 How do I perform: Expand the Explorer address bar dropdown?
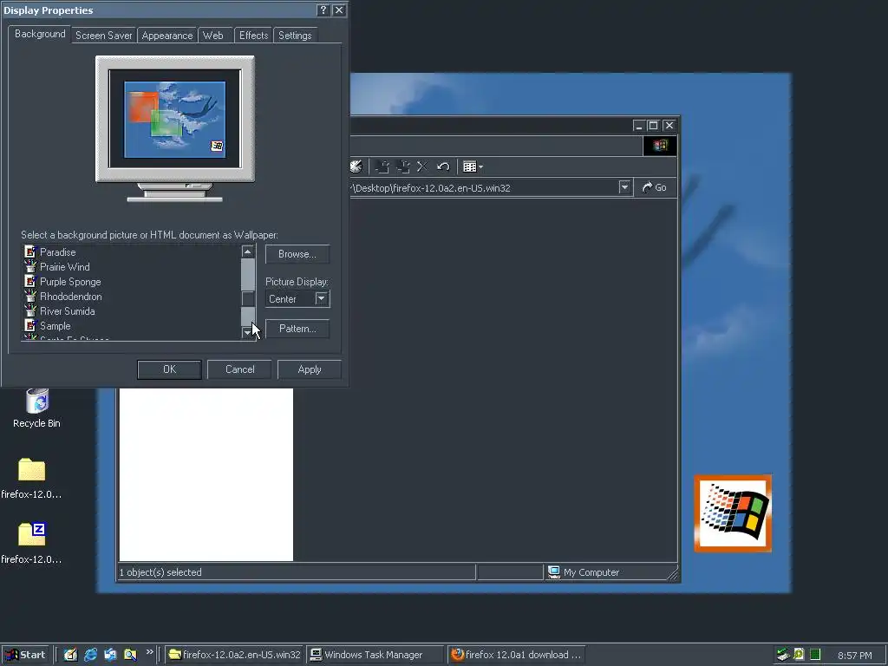click(624, 187)
